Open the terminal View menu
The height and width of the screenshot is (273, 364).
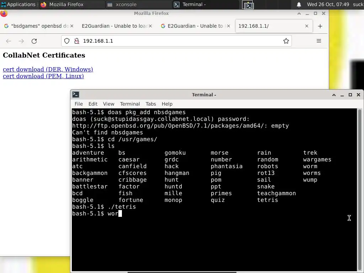click(x=109, y=104)
